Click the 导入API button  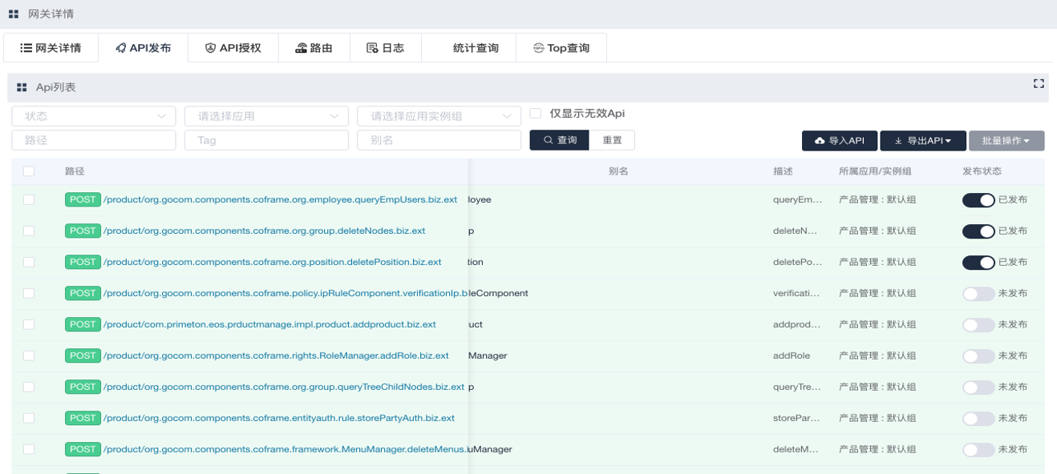[x=839, y=141]
